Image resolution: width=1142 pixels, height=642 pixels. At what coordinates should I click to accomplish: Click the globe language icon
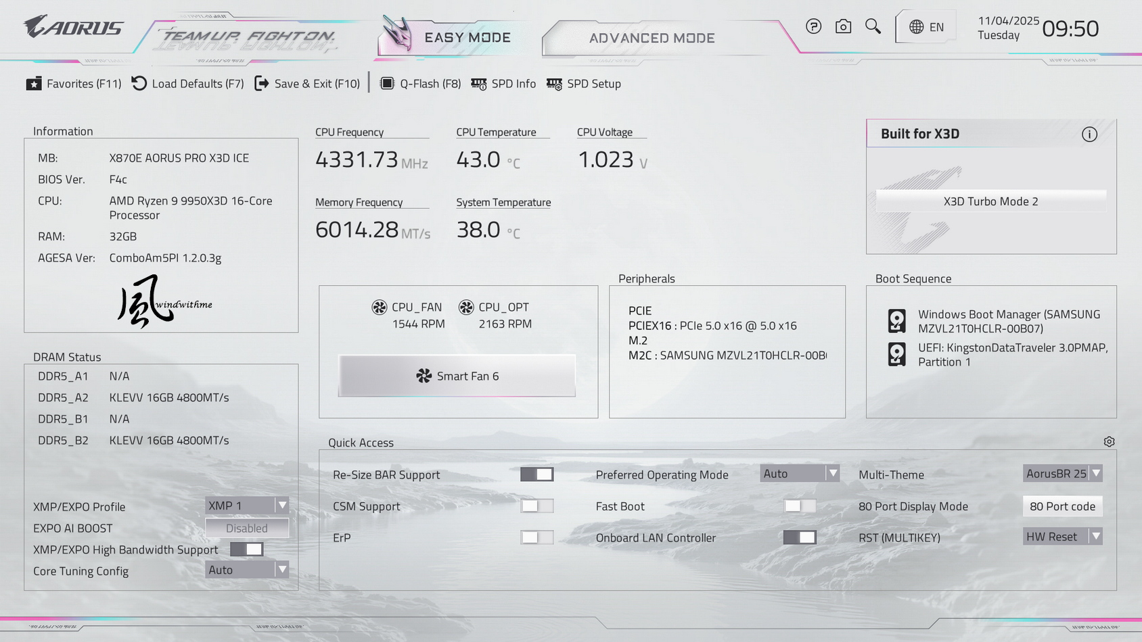[x=916, y=27]
